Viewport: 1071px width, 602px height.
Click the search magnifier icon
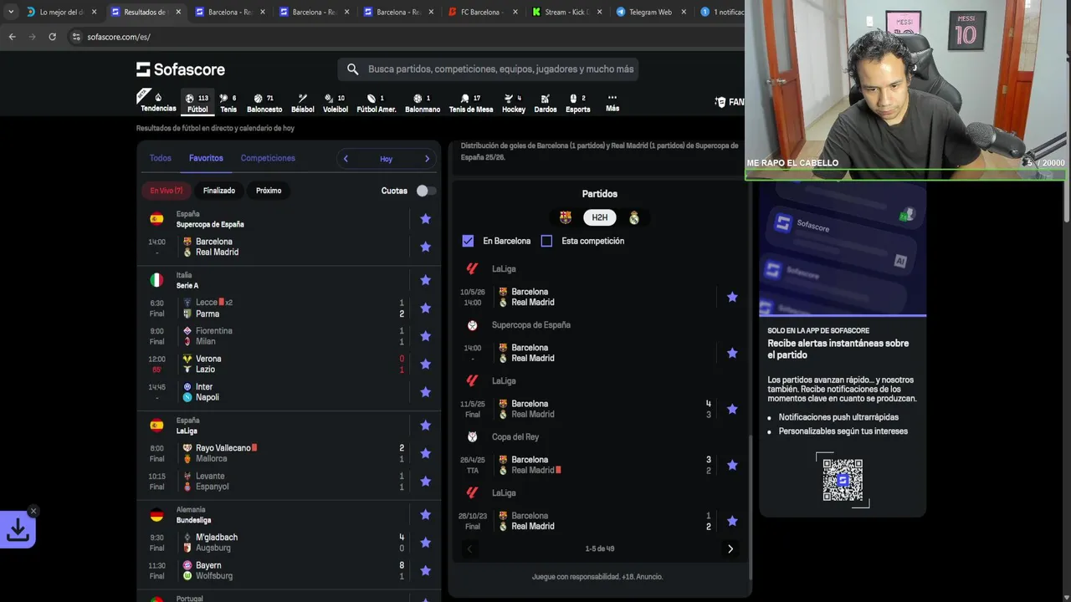point(352,69)
